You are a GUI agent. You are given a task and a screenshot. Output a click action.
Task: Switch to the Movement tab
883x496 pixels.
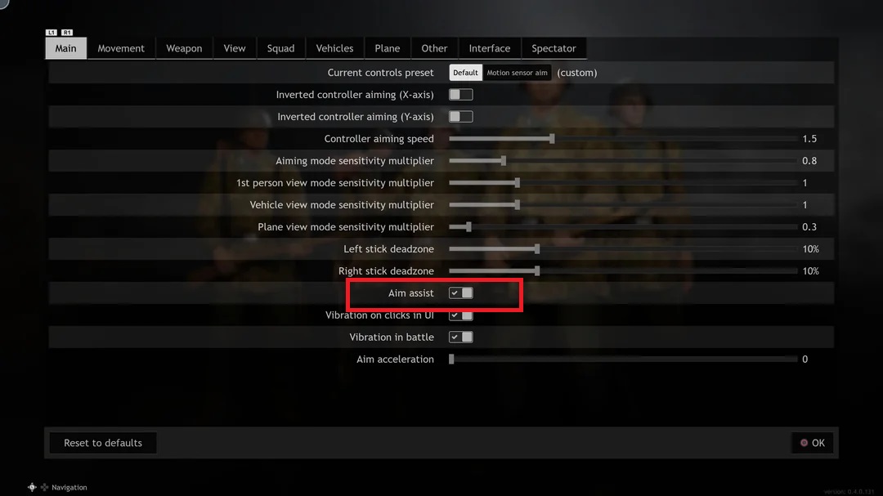pos(121,48)
